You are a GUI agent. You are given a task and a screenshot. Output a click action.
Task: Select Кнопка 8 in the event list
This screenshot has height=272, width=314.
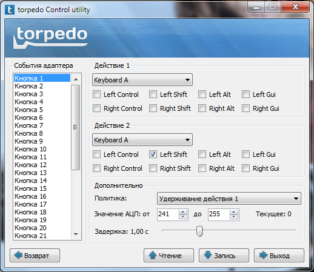pos(42,133)
